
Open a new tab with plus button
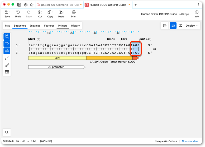pyautogui.click(x=136, y=5)
